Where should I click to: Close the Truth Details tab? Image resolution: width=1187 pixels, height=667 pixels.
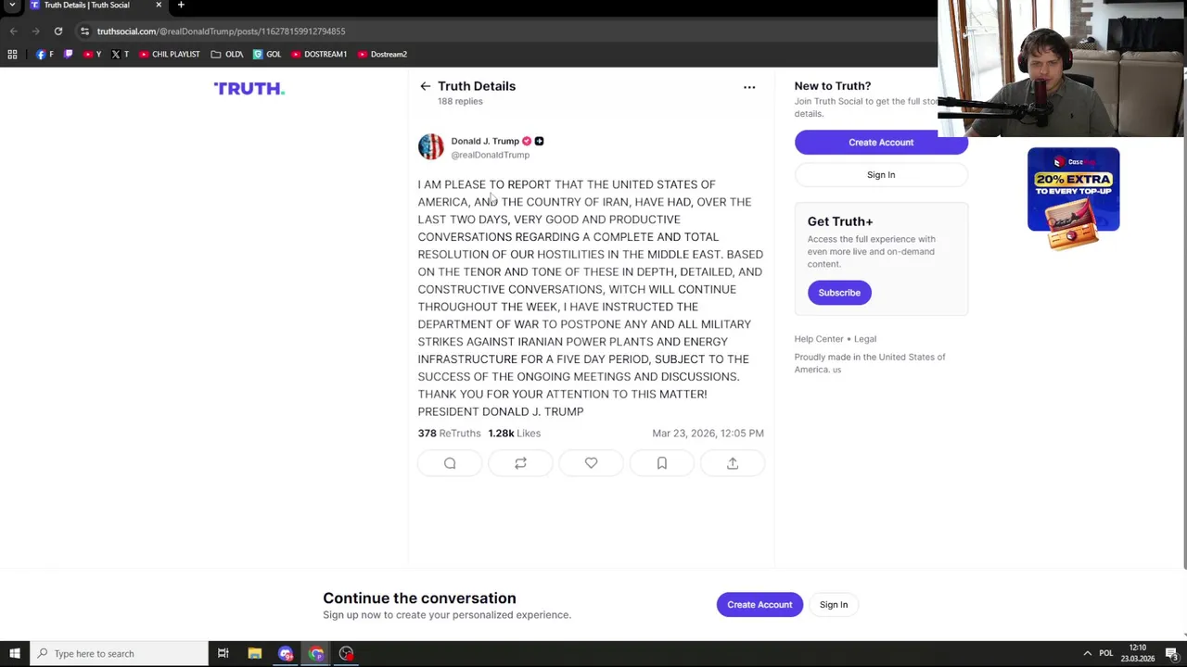click(159, 6)
